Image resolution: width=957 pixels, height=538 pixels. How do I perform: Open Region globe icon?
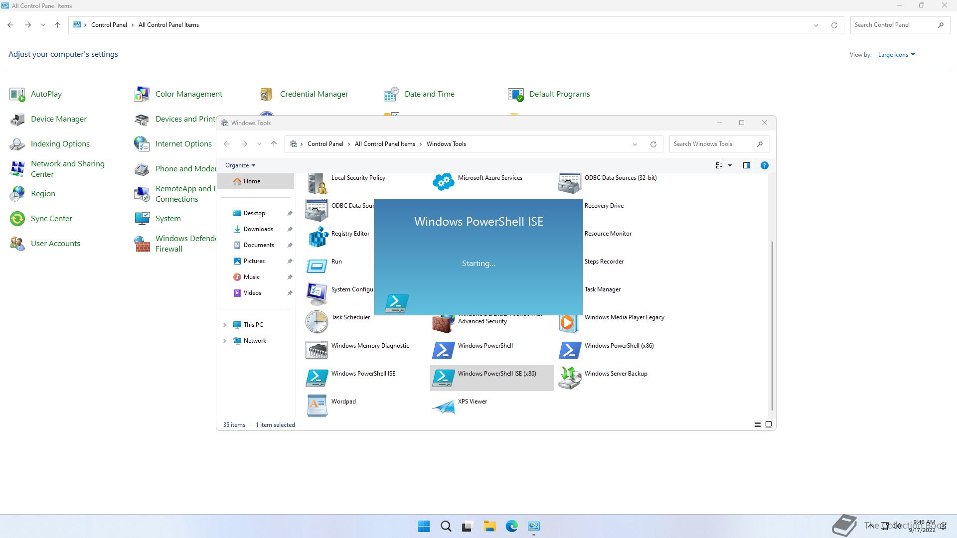17,194
